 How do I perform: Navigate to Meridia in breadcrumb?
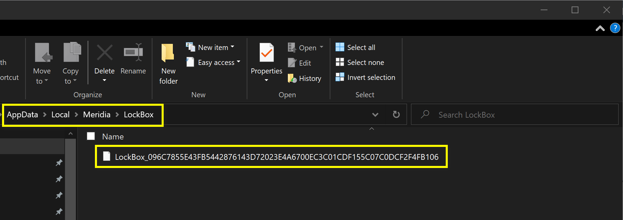[97, 115]
